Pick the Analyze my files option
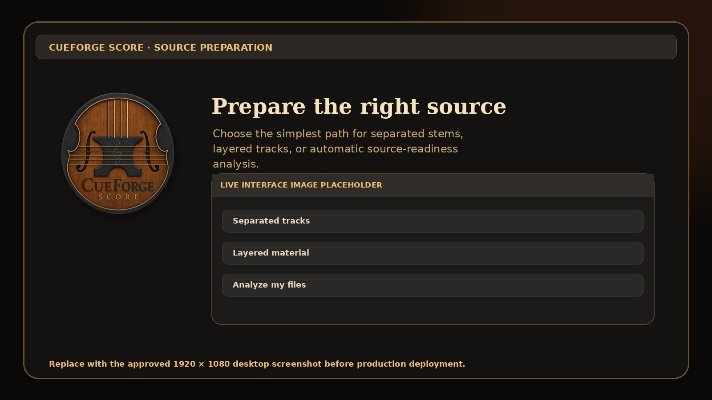Image resolution: width=712 pixels, height=400 pixels. click(x=433, y=285)
